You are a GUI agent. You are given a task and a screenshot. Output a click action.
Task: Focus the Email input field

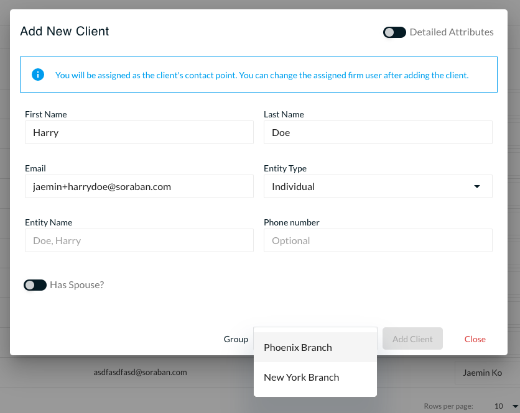coord(139,186)
